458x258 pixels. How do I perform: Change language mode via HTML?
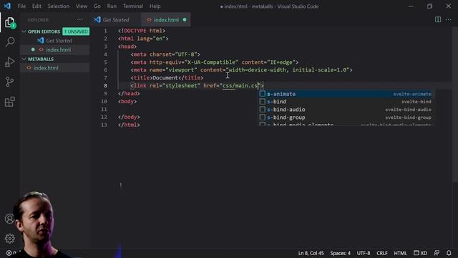(x=400, y=253)
